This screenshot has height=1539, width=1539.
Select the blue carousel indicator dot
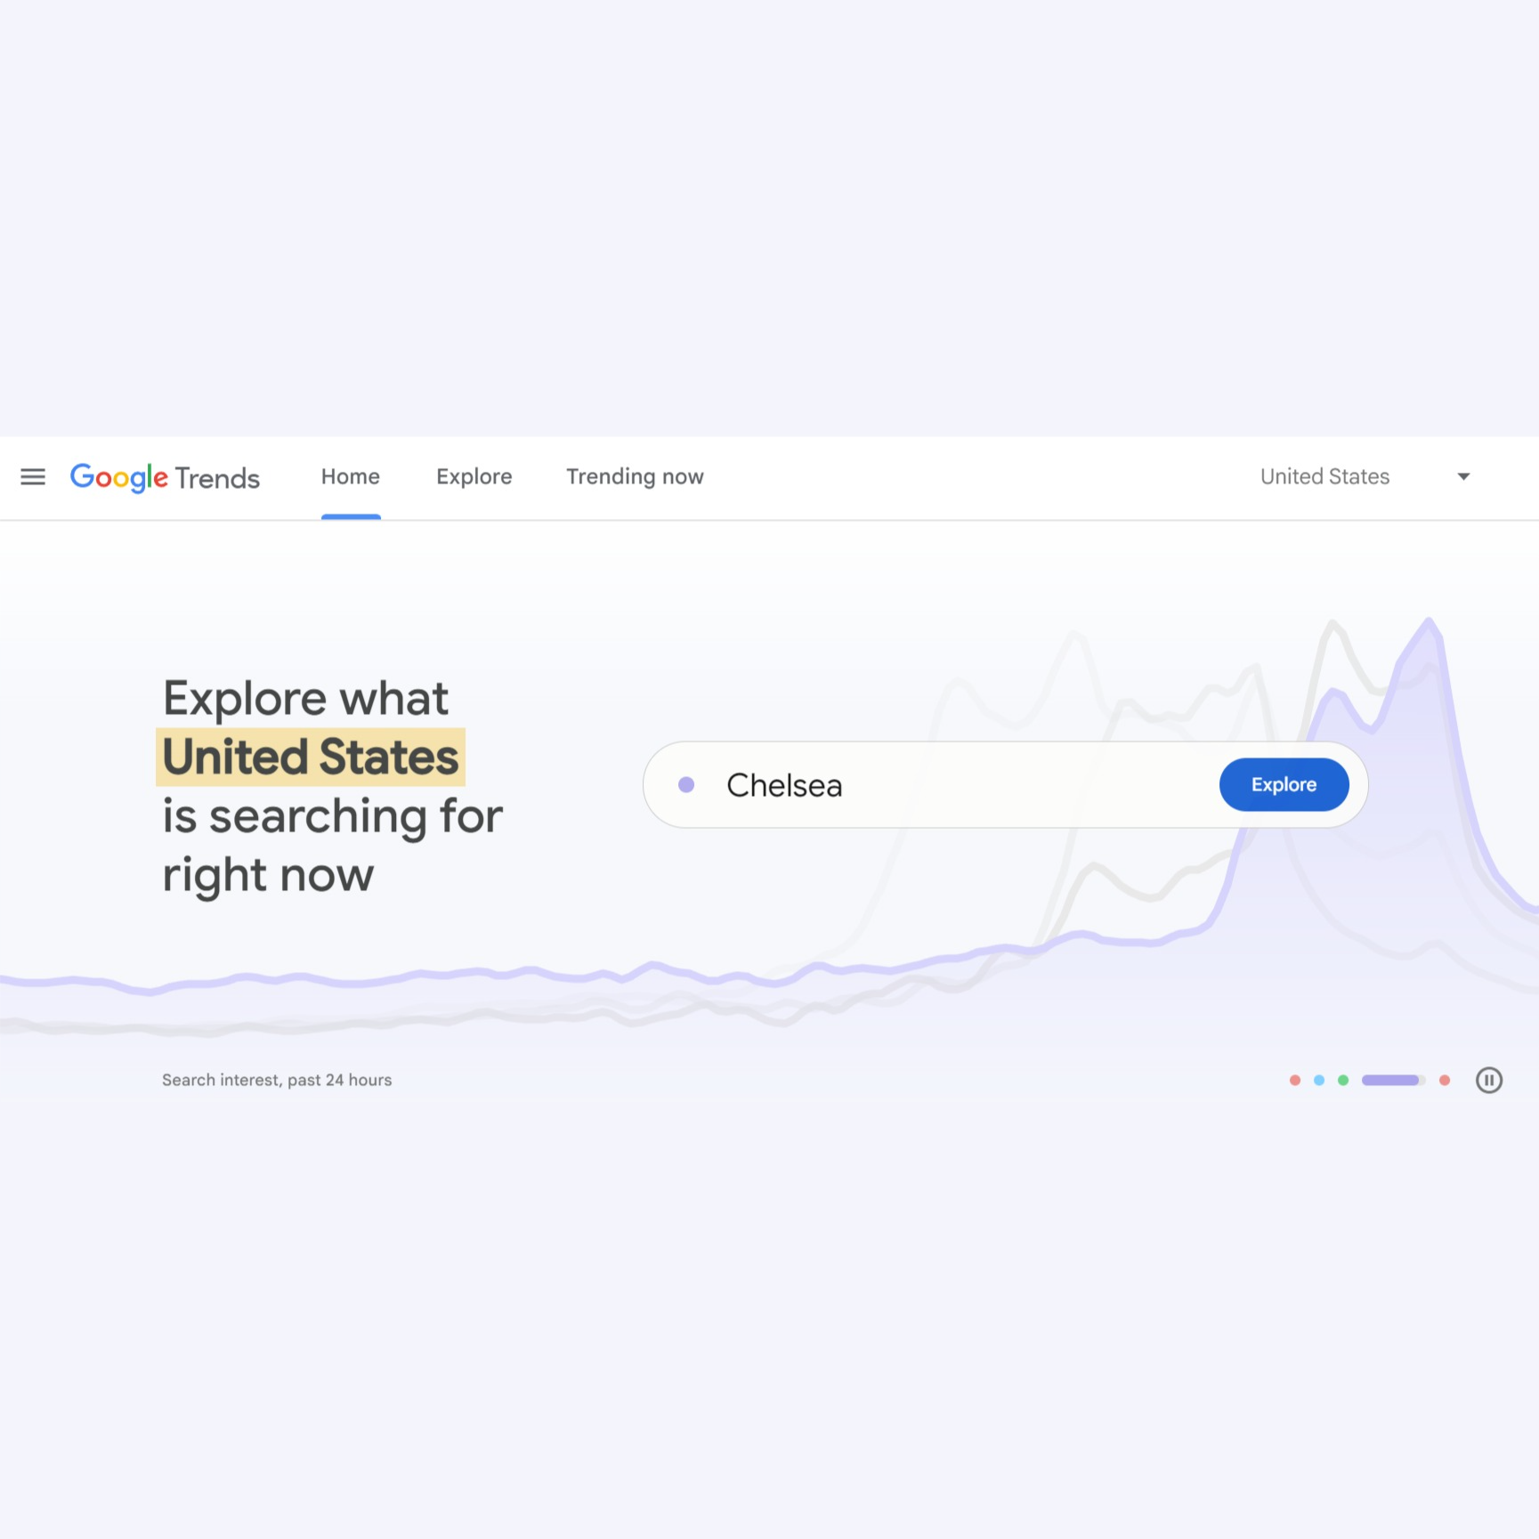coord(1318,1080)
